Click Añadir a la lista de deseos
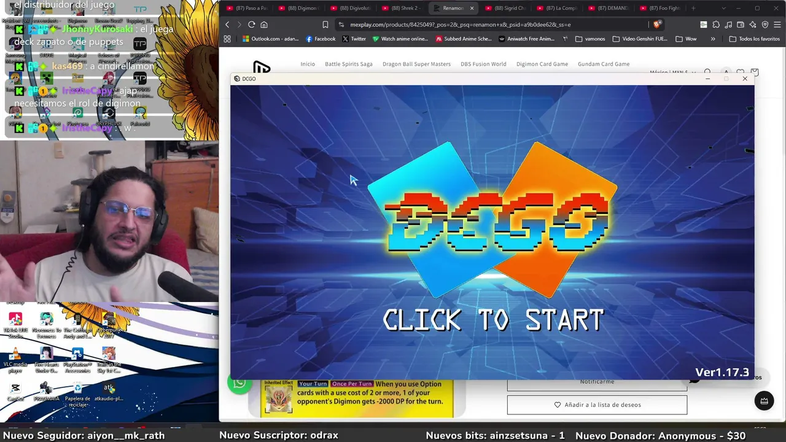This screenshot has height=442, width=786. (597, 405)
